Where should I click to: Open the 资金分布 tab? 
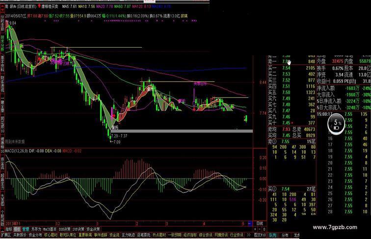[35, 235]
